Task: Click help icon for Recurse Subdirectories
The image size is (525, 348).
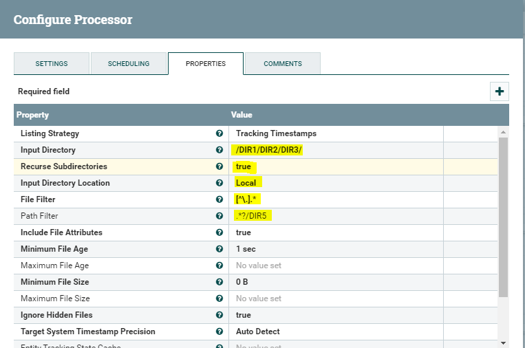Action: (219, 166)
